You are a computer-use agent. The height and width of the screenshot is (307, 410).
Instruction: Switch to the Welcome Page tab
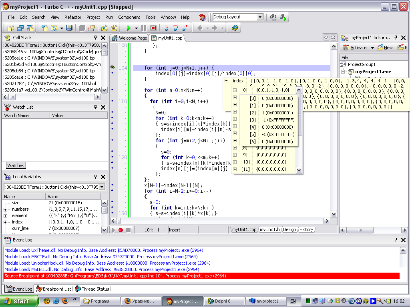[129, 38]
